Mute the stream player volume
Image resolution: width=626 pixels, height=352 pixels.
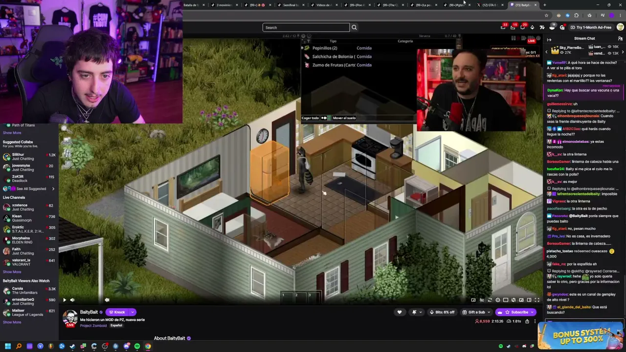coord(72,300)
